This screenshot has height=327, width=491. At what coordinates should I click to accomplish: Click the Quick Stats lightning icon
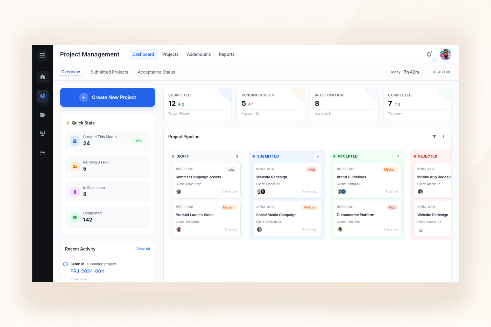pyautogui.click(x=68, y=123)
